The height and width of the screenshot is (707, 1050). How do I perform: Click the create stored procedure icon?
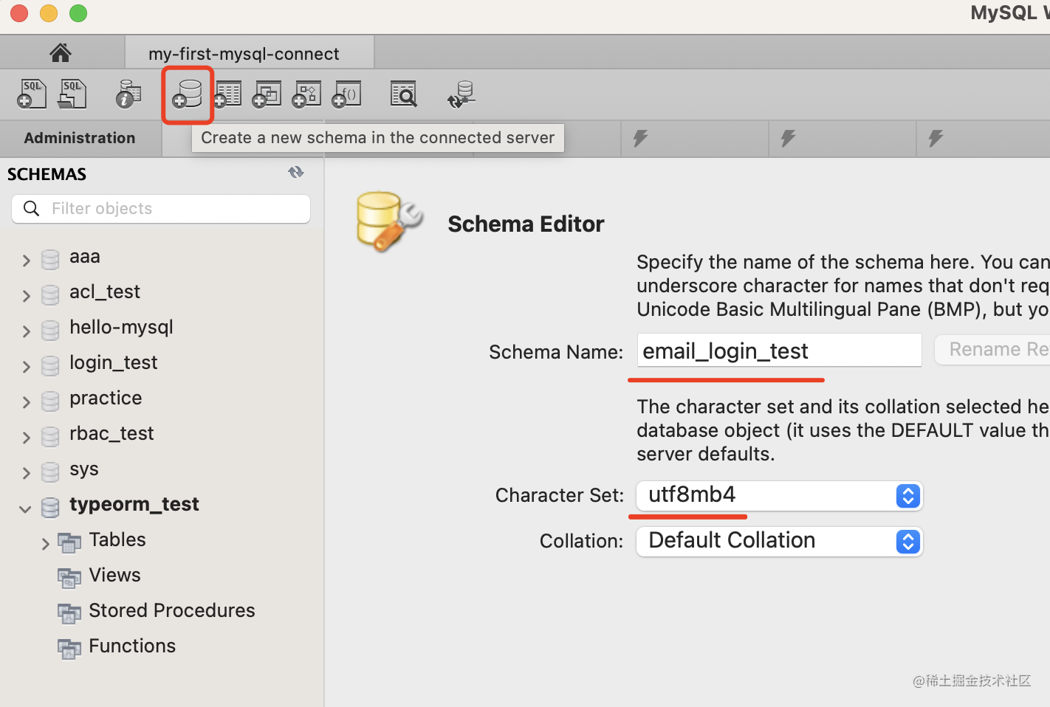(x=307, y=94)
